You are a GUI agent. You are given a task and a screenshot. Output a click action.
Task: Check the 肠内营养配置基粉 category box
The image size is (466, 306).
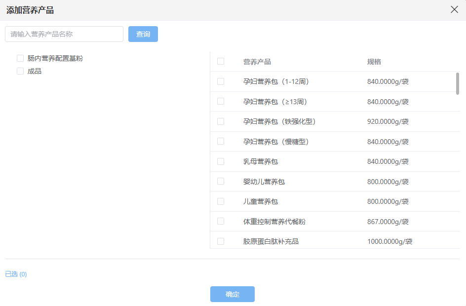tap(20, 58)
